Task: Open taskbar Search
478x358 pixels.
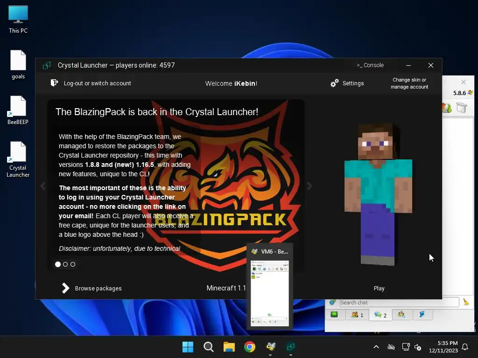Action: click(209, 347)
